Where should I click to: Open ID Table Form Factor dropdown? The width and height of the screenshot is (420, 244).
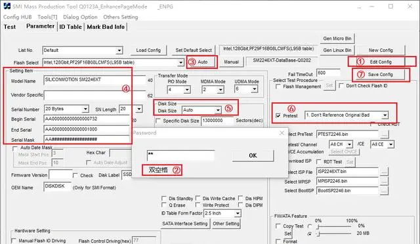coord(238,213)
